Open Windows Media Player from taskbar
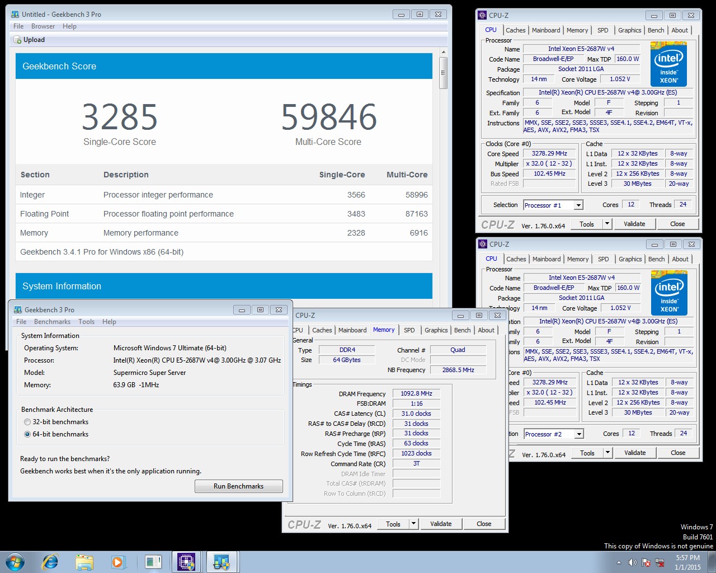This screenshot has height=573, width=716. [x=118, y=562]
